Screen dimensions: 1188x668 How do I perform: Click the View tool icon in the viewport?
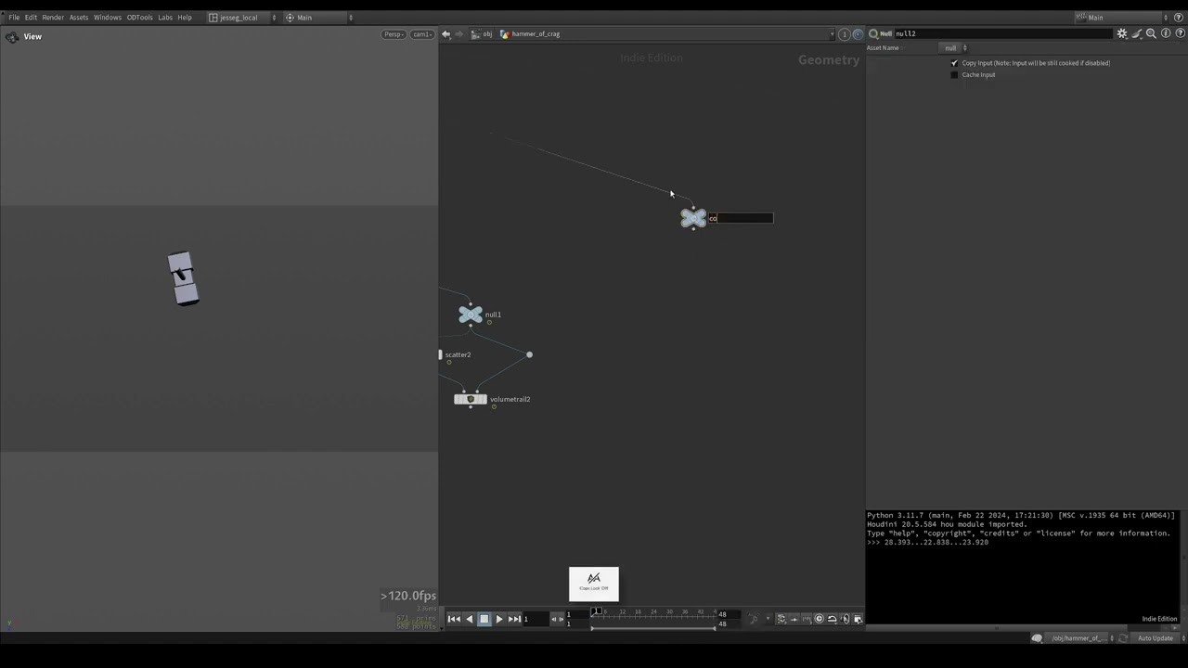pos(11,37)
